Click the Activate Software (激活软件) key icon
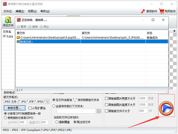 pos(143,11)
